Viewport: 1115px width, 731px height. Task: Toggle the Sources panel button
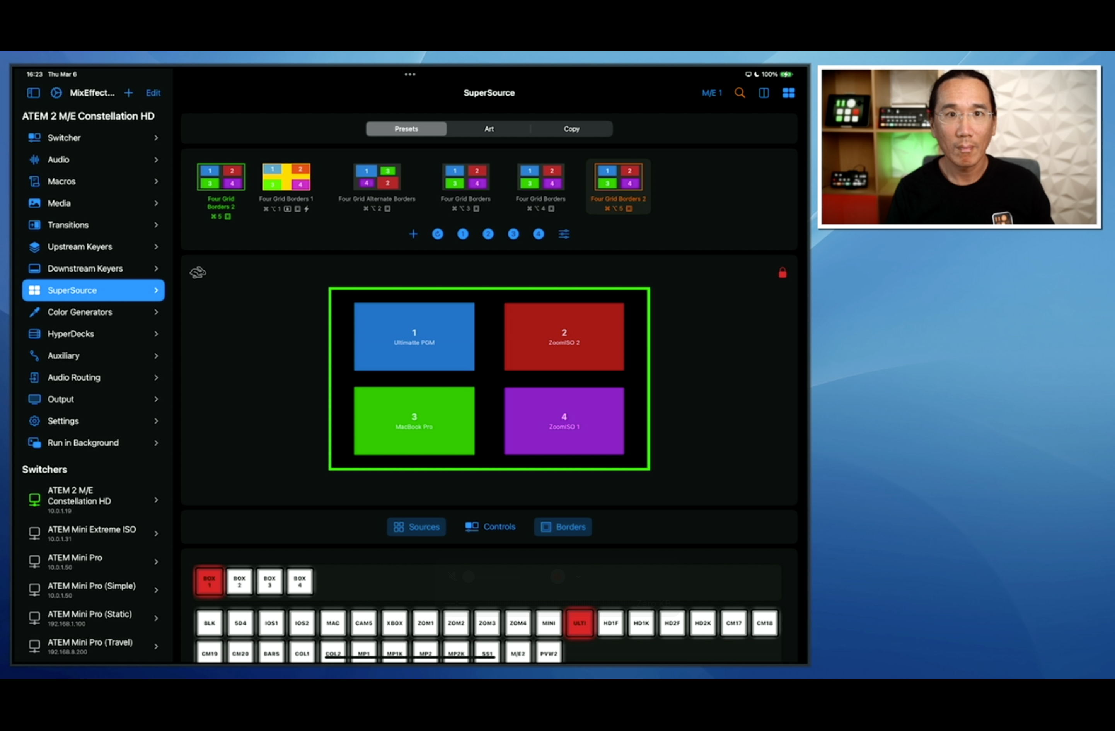(x=416, y=527)
